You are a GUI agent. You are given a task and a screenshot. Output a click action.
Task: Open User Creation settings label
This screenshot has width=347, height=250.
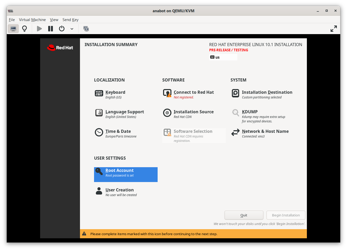click(x=120, y=190)
